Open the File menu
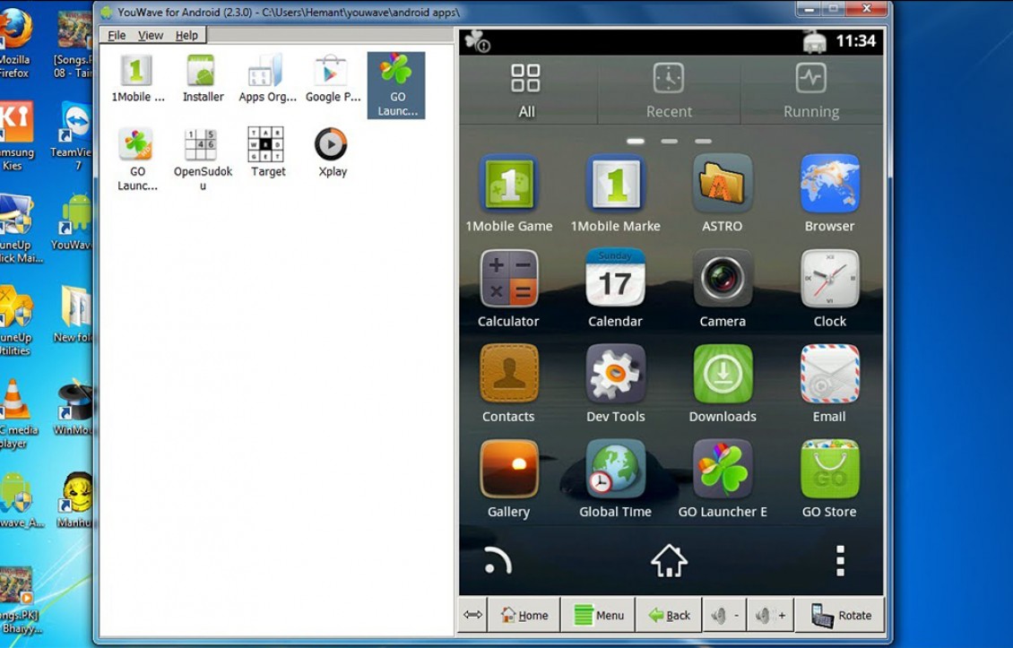 (x=117, y=36)
